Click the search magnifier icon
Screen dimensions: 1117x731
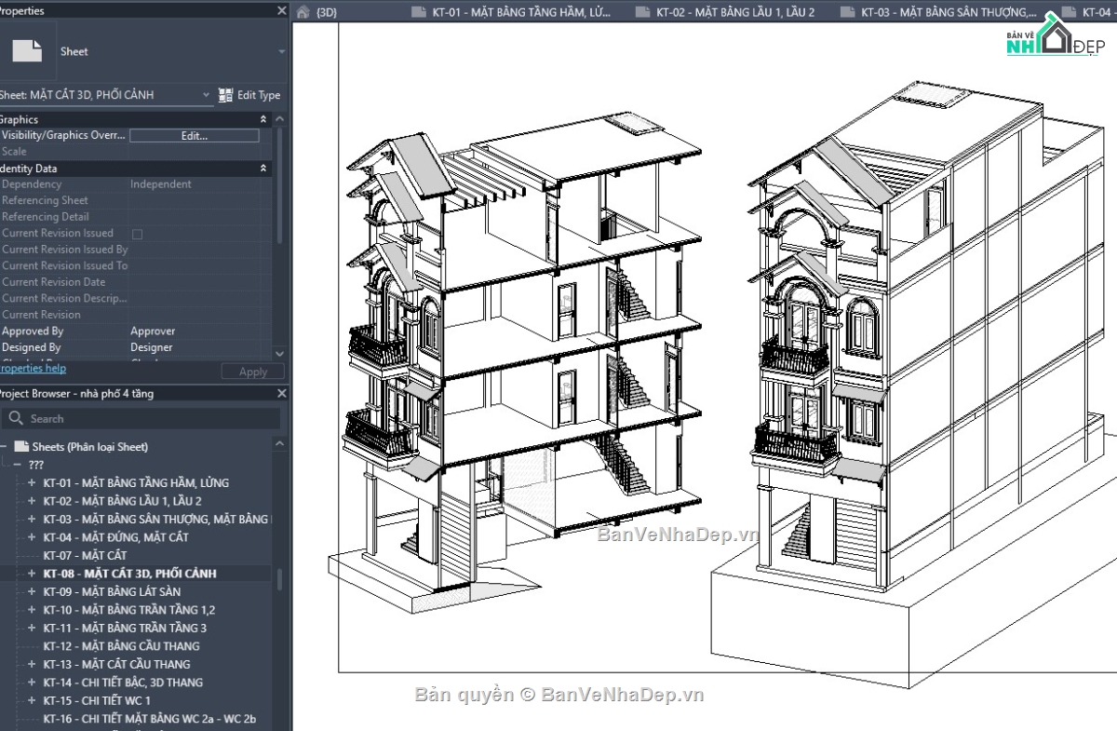pyautogui.click(x=16, y=419)
